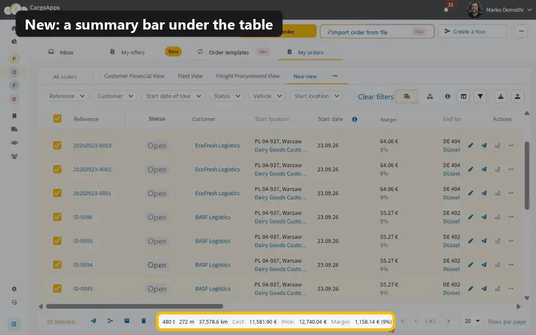Click the pie chart icon in sidebar
Viewport: 536px width, 335px height.
pos(14,41)
